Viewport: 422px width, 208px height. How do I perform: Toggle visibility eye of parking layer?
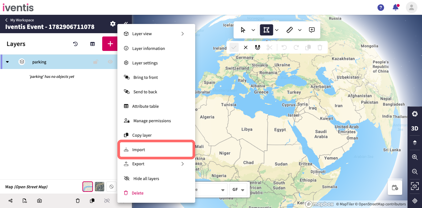pos(110,62)
